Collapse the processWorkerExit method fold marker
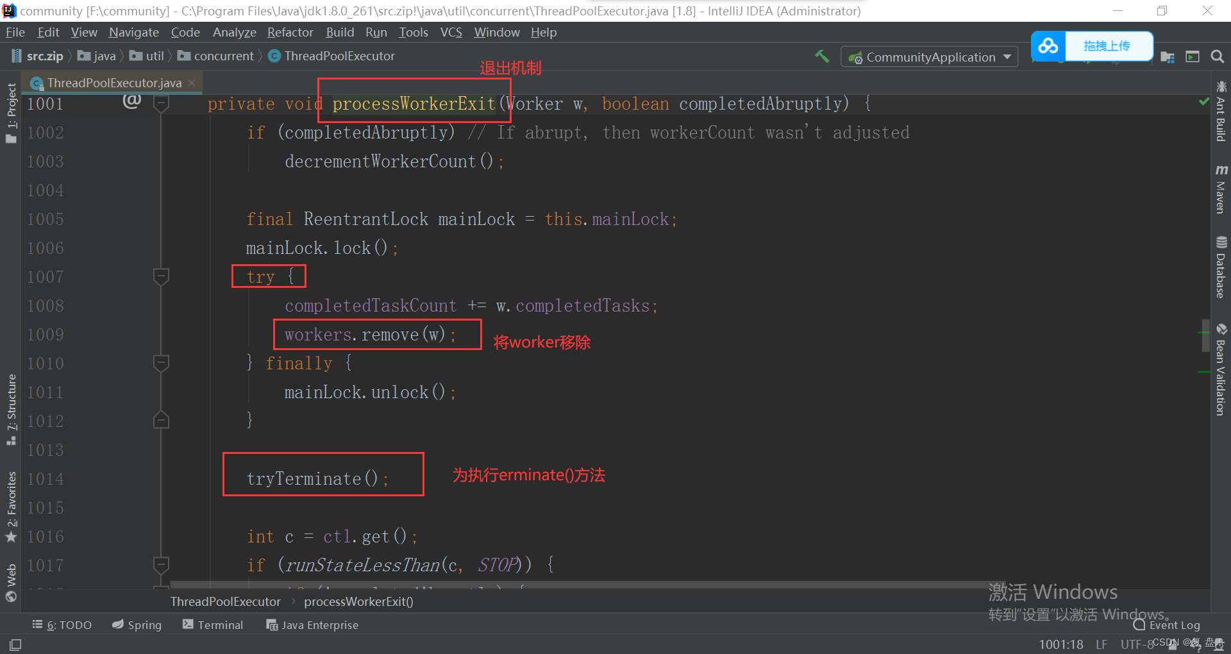Viewport: 1231px width, 654px height. tap(161, 103)
